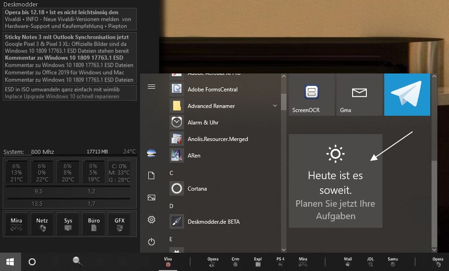Click the tiles area scrollbar thumb
Image resolution: width=449 pixels, height=271 pixels.
pos(434,203)
